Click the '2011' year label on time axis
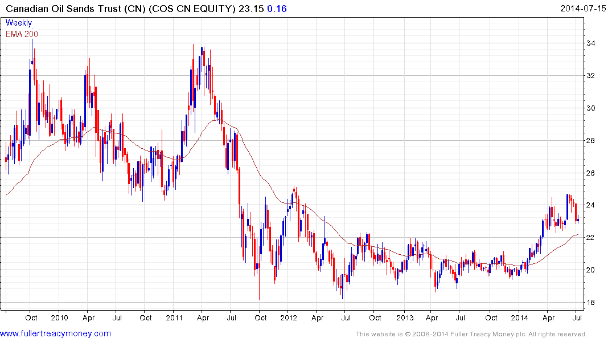Viewport: 612px width, 342px height. pyautogui.click(x=174, y=318)
